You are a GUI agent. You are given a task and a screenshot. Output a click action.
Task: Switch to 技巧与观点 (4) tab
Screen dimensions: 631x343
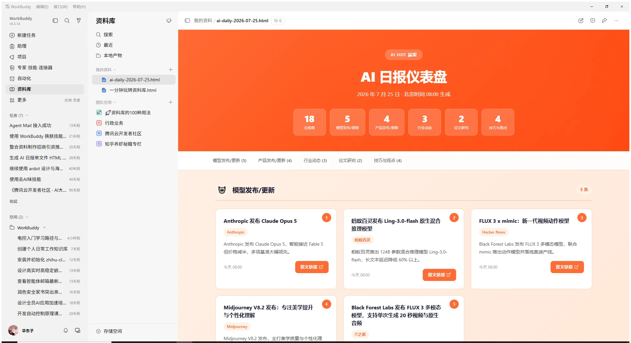point(388,160)
